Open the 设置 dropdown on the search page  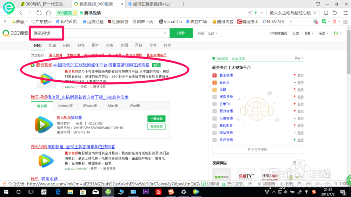tap(309, 33)
